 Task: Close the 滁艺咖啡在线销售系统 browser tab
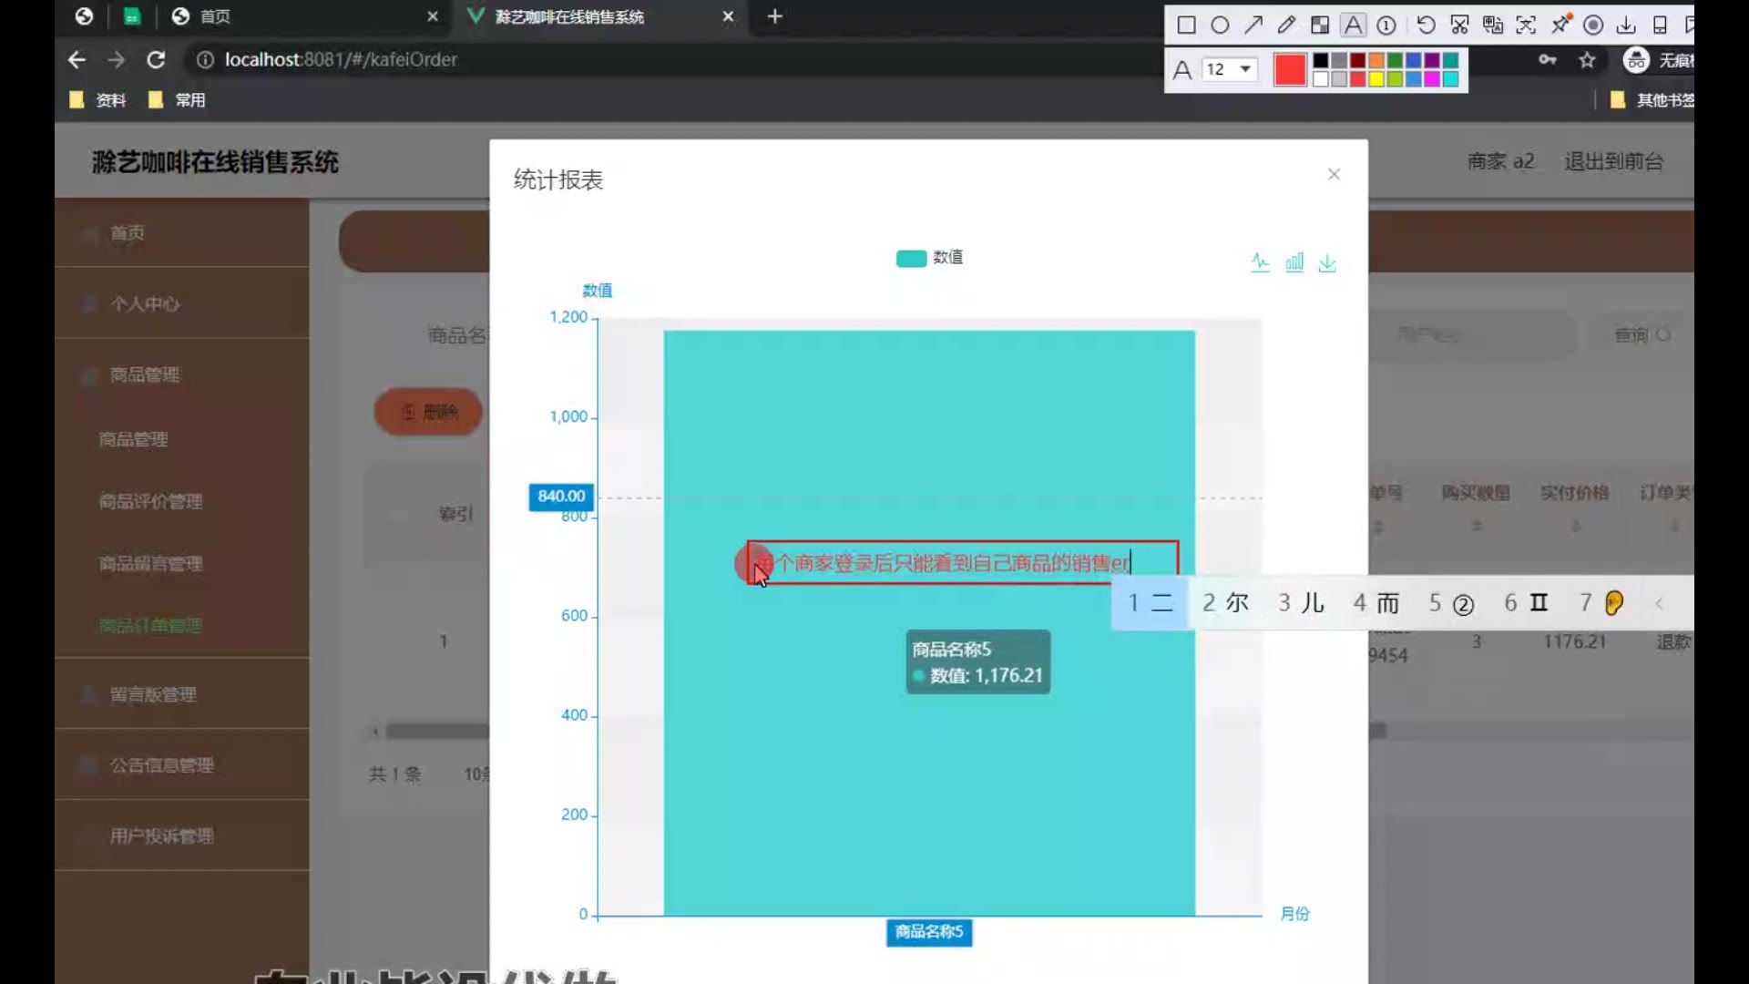tap(728, 16)
